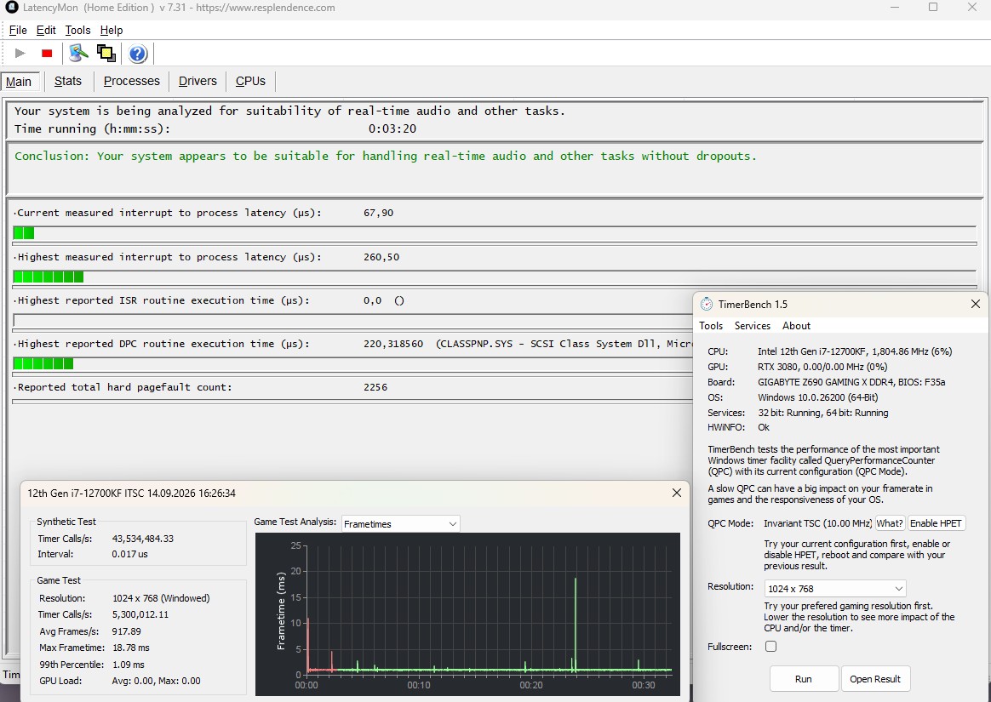
Task: Open the LatencyMon Tools menu
Action: pos(77,31)
